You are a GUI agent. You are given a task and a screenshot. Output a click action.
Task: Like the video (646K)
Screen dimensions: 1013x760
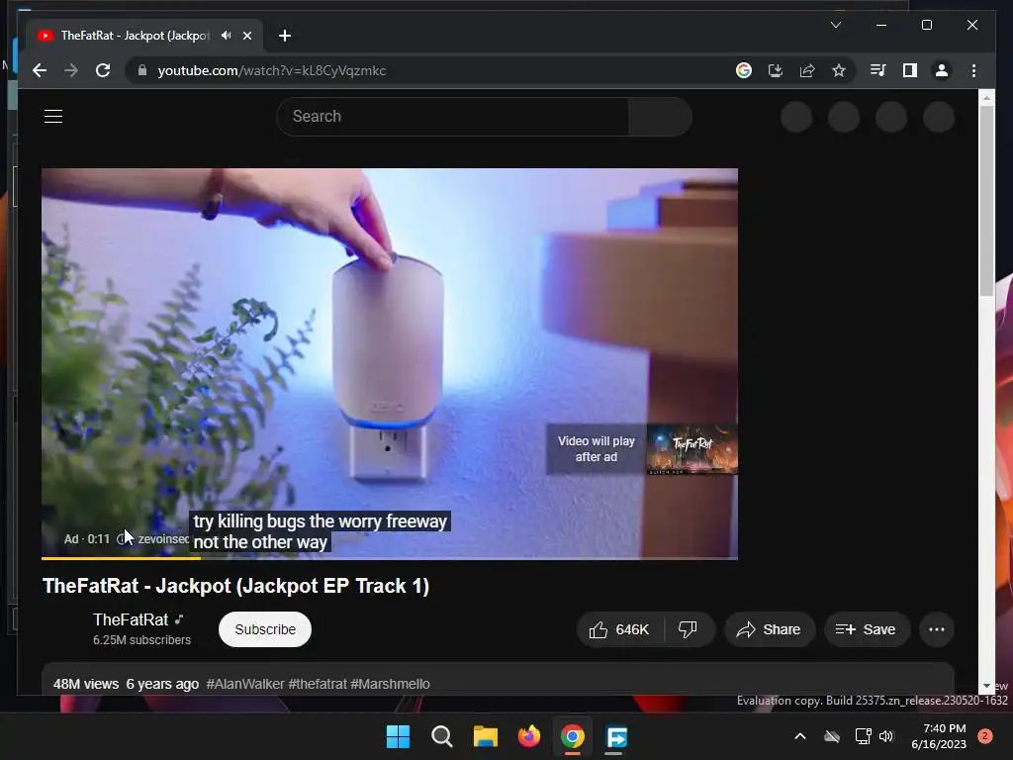click(619, 629)
